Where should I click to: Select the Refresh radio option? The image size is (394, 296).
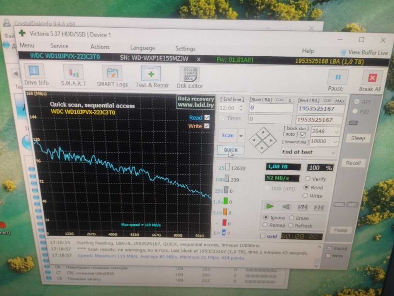[291, 225]
